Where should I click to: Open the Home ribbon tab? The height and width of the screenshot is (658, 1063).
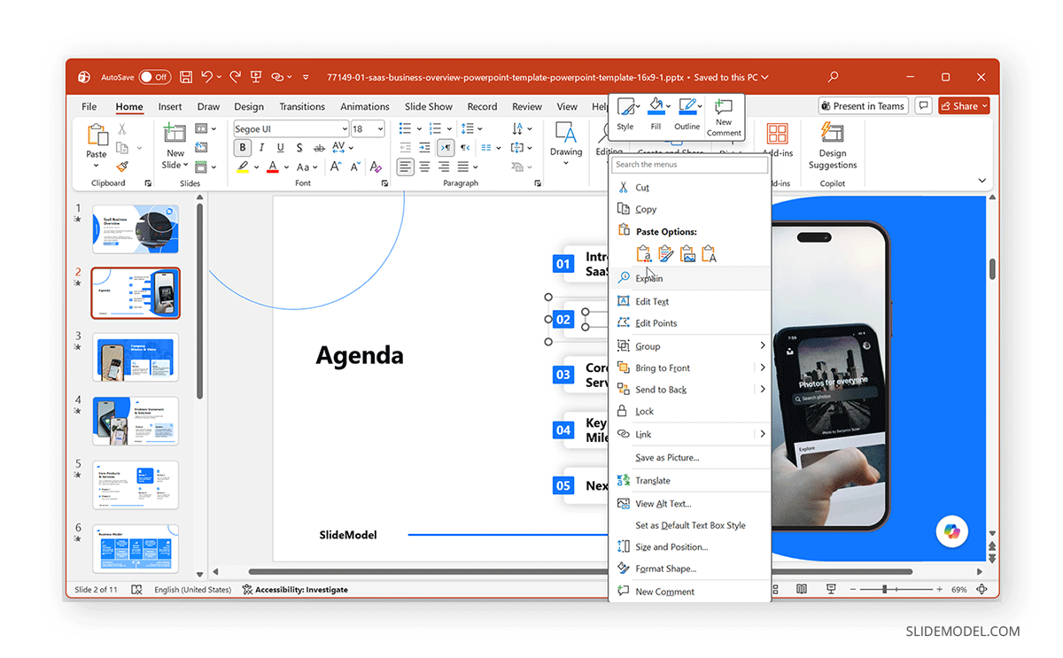129,106
